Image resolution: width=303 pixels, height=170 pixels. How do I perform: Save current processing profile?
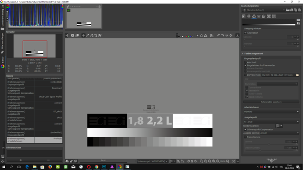click(x=292, y=10)
